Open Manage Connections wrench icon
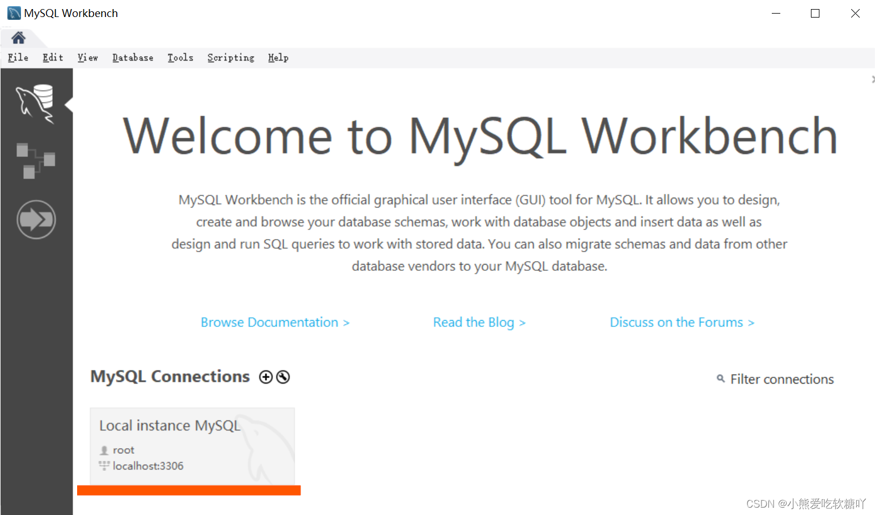The image size is (875, 515). pos(283,377)
